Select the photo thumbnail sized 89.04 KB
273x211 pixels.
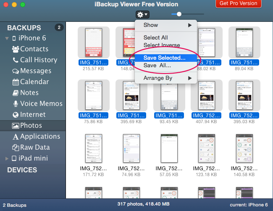(244, 42)
